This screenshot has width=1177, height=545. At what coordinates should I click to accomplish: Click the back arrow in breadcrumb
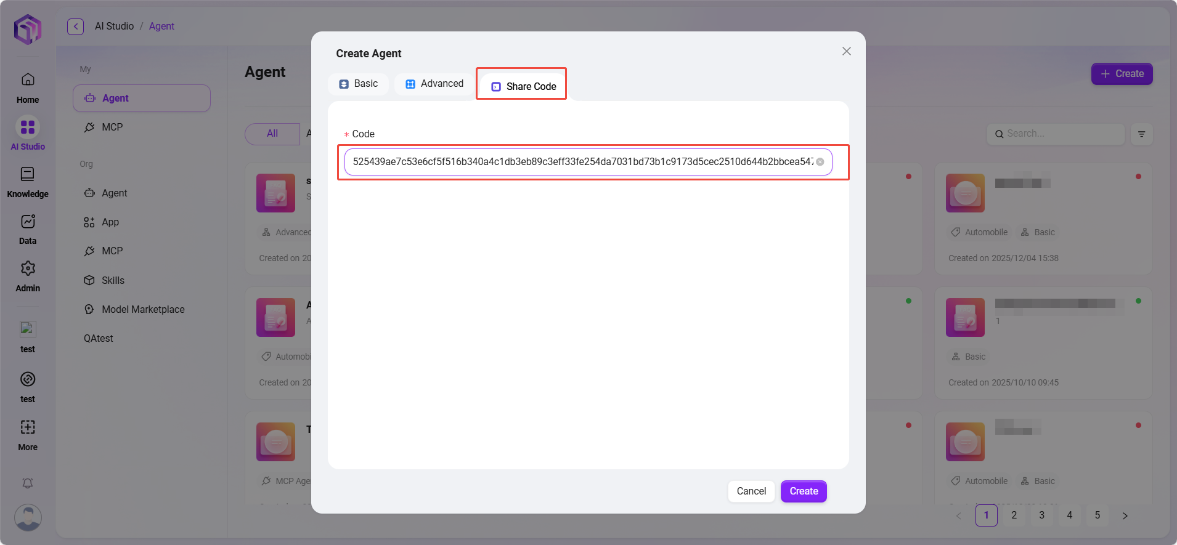point(75,26)
